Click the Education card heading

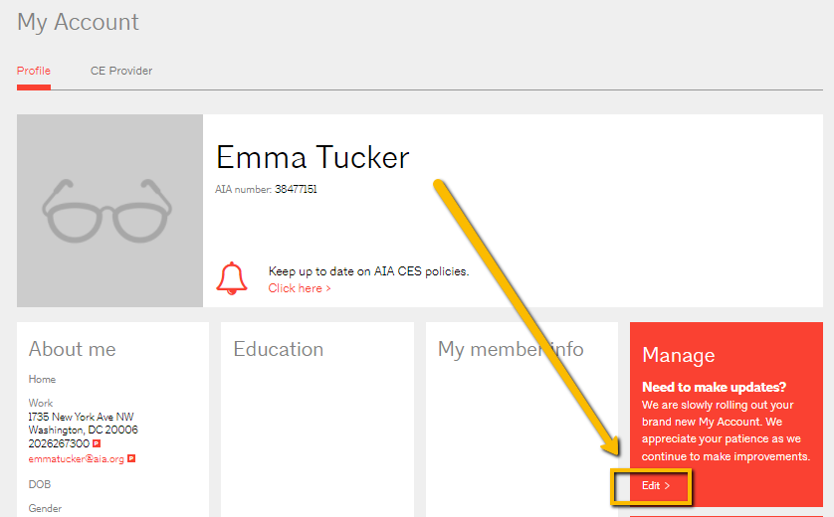coord(279,349)
